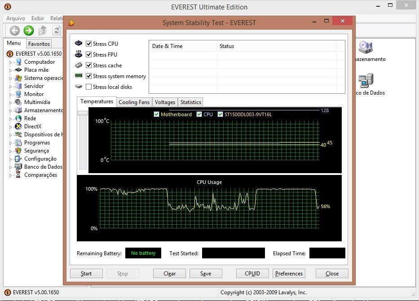Click the Dispositivos icon in tree

tap(18, 135)
